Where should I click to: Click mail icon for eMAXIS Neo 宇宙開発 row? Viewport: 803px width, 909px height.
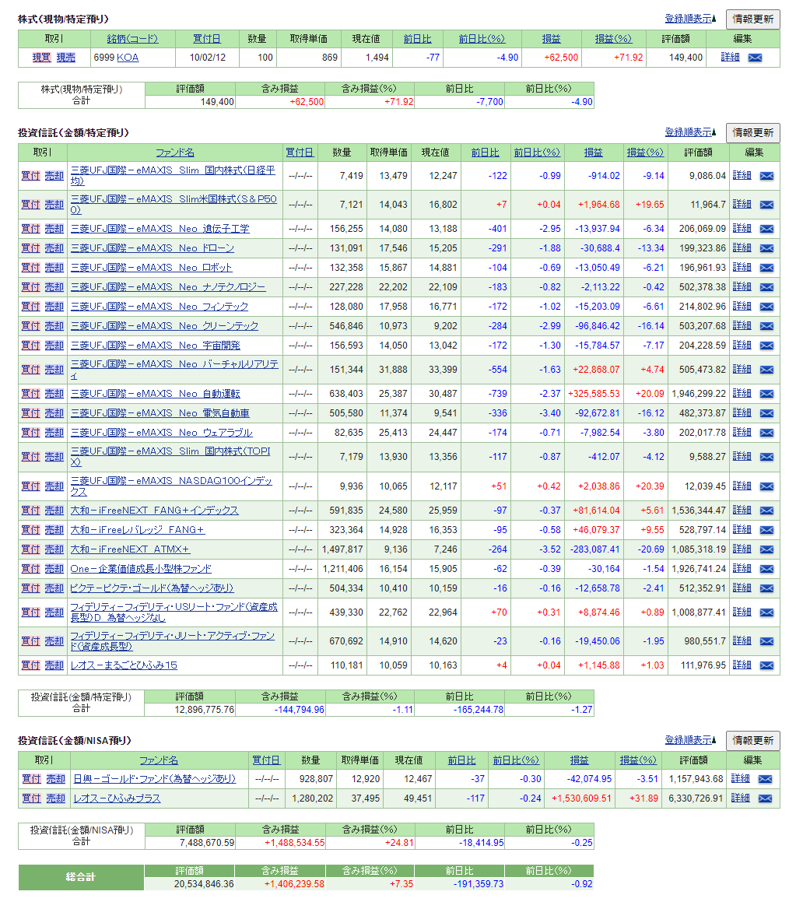click(766, 346)
